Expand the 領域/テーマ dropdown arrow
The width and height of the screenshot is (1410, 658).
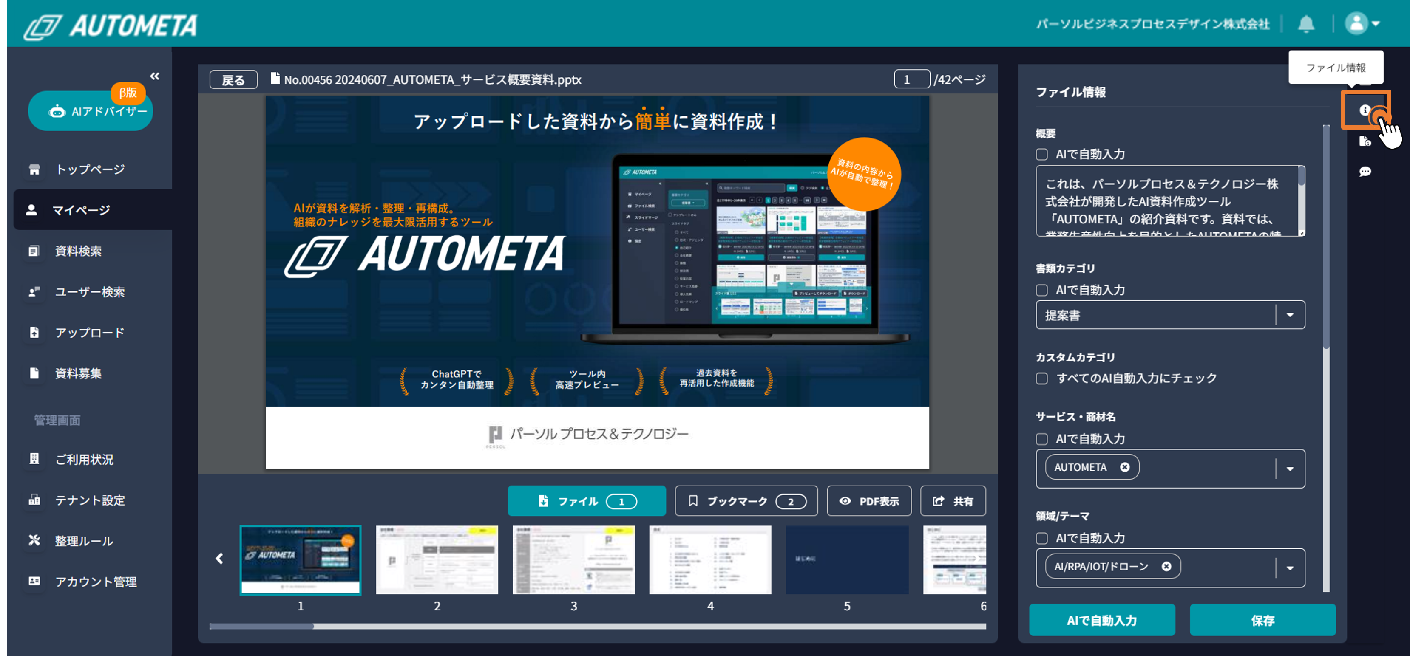coord(1290,568)
